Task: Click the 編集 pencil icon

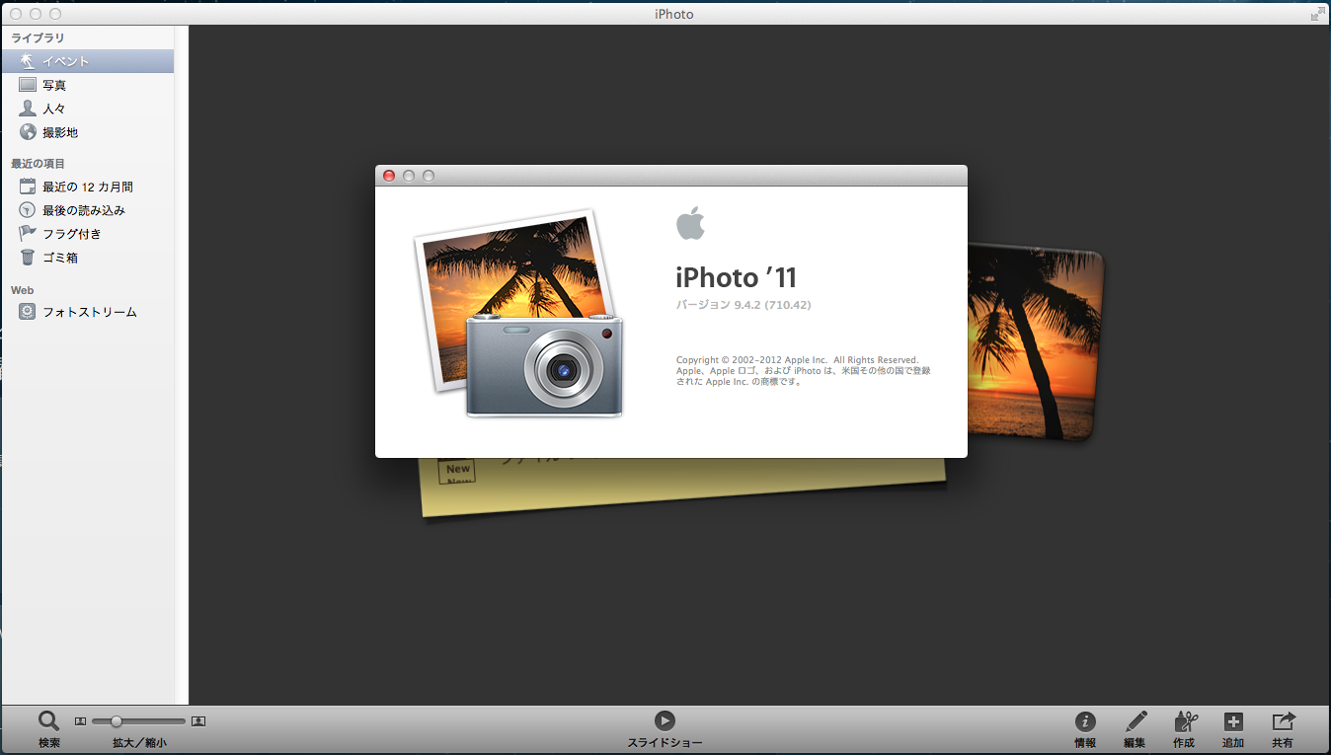Action: pyautogui.click(x=1135, y=721)
